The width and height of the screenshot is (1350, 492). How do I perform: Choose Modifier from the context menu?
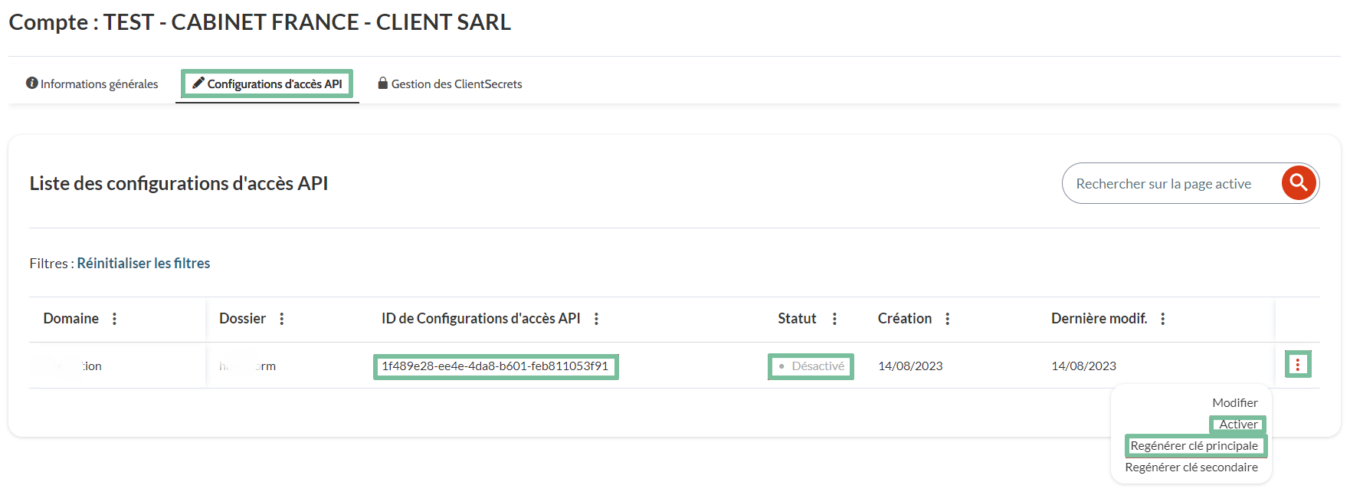click(x=1234, y=403)
